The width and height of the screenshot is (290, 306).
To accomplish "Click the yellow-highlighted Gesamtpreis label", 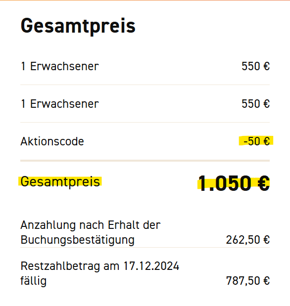I will [60, 182].
